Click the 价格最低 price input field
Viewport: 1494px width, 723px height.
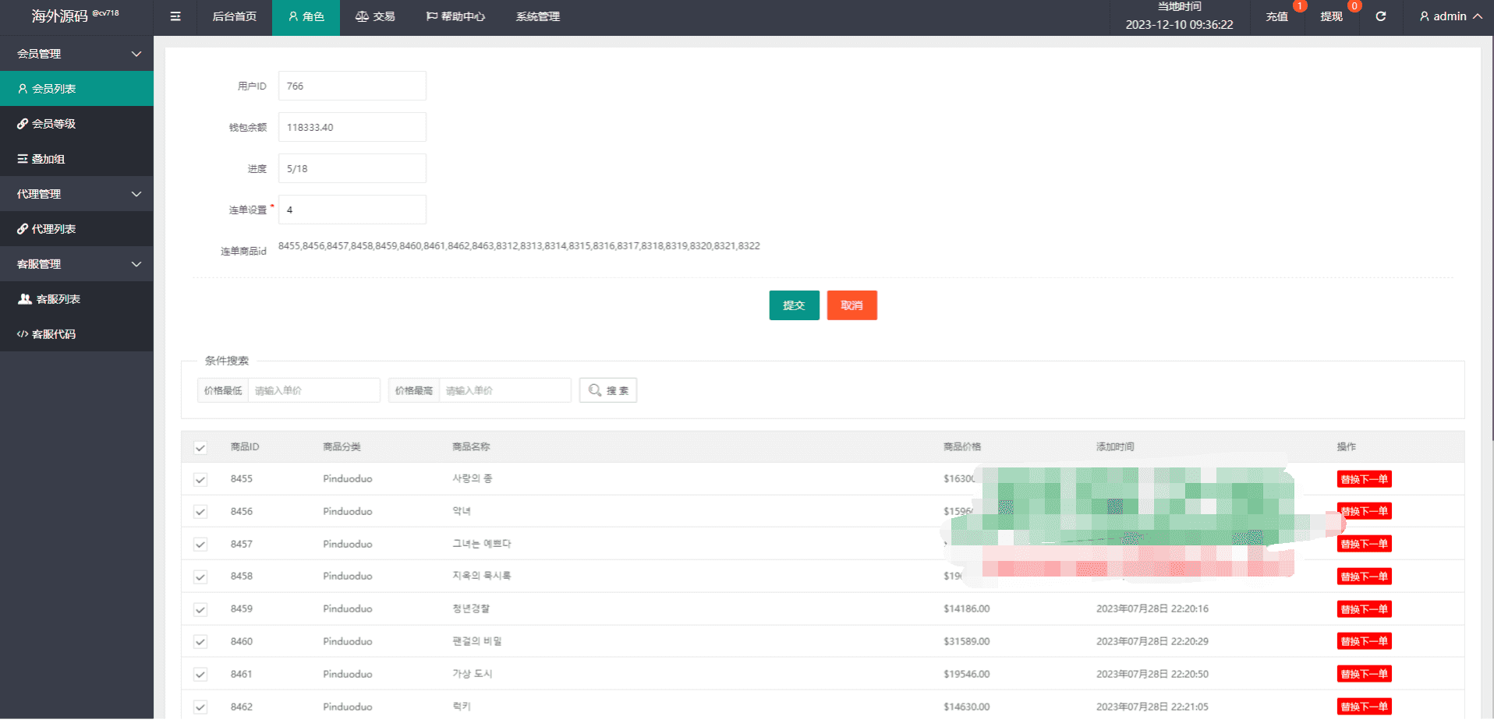[x=313, y=390]
